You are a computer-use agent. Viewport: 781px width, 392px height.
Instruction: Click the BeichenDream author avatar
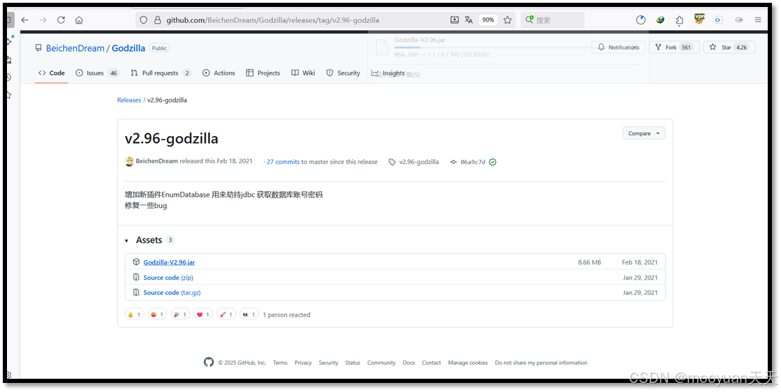coord(130,162)
